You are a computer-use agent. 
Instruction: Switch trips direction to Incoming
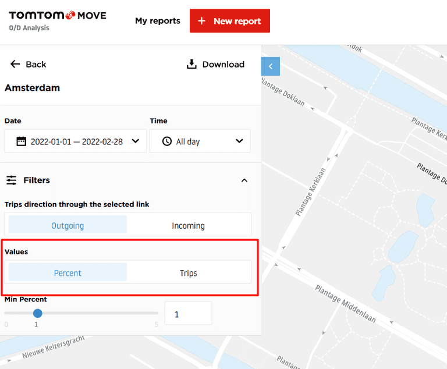coord(188,225)
